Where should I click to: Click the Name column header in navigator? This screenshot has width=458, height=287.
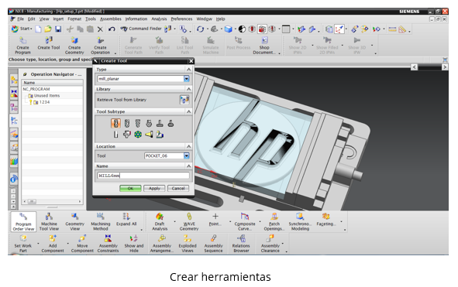tap(52, 83)
